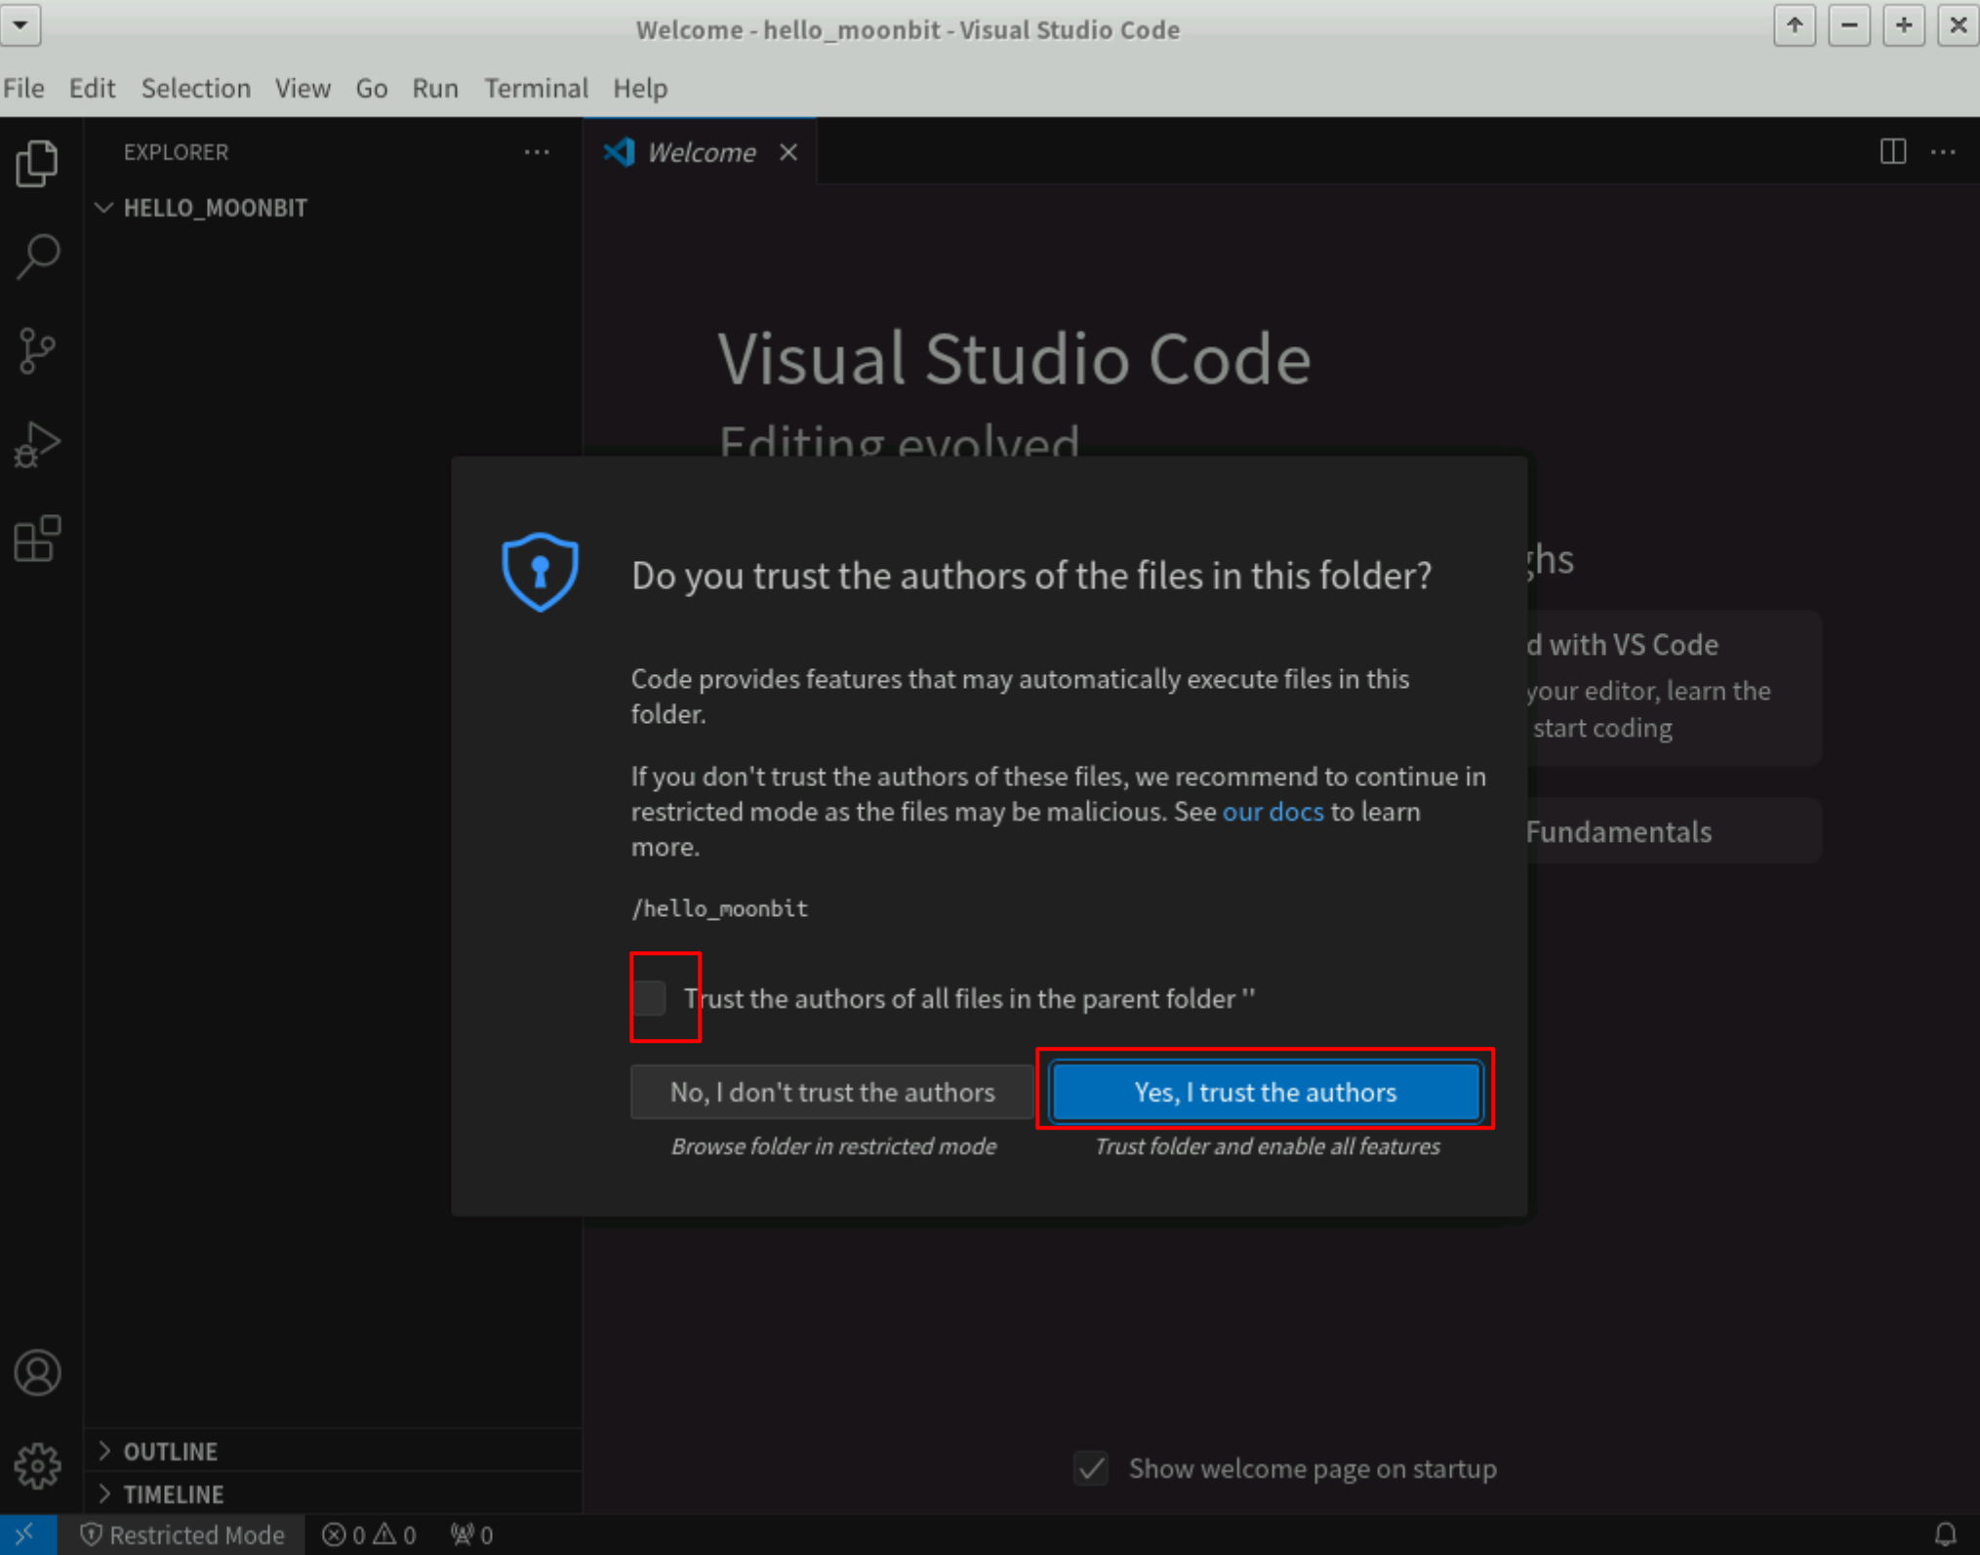Click Yes, I trust the authors
The width and height of the screenshot is (1980, 1555).
point(1265,1092)
